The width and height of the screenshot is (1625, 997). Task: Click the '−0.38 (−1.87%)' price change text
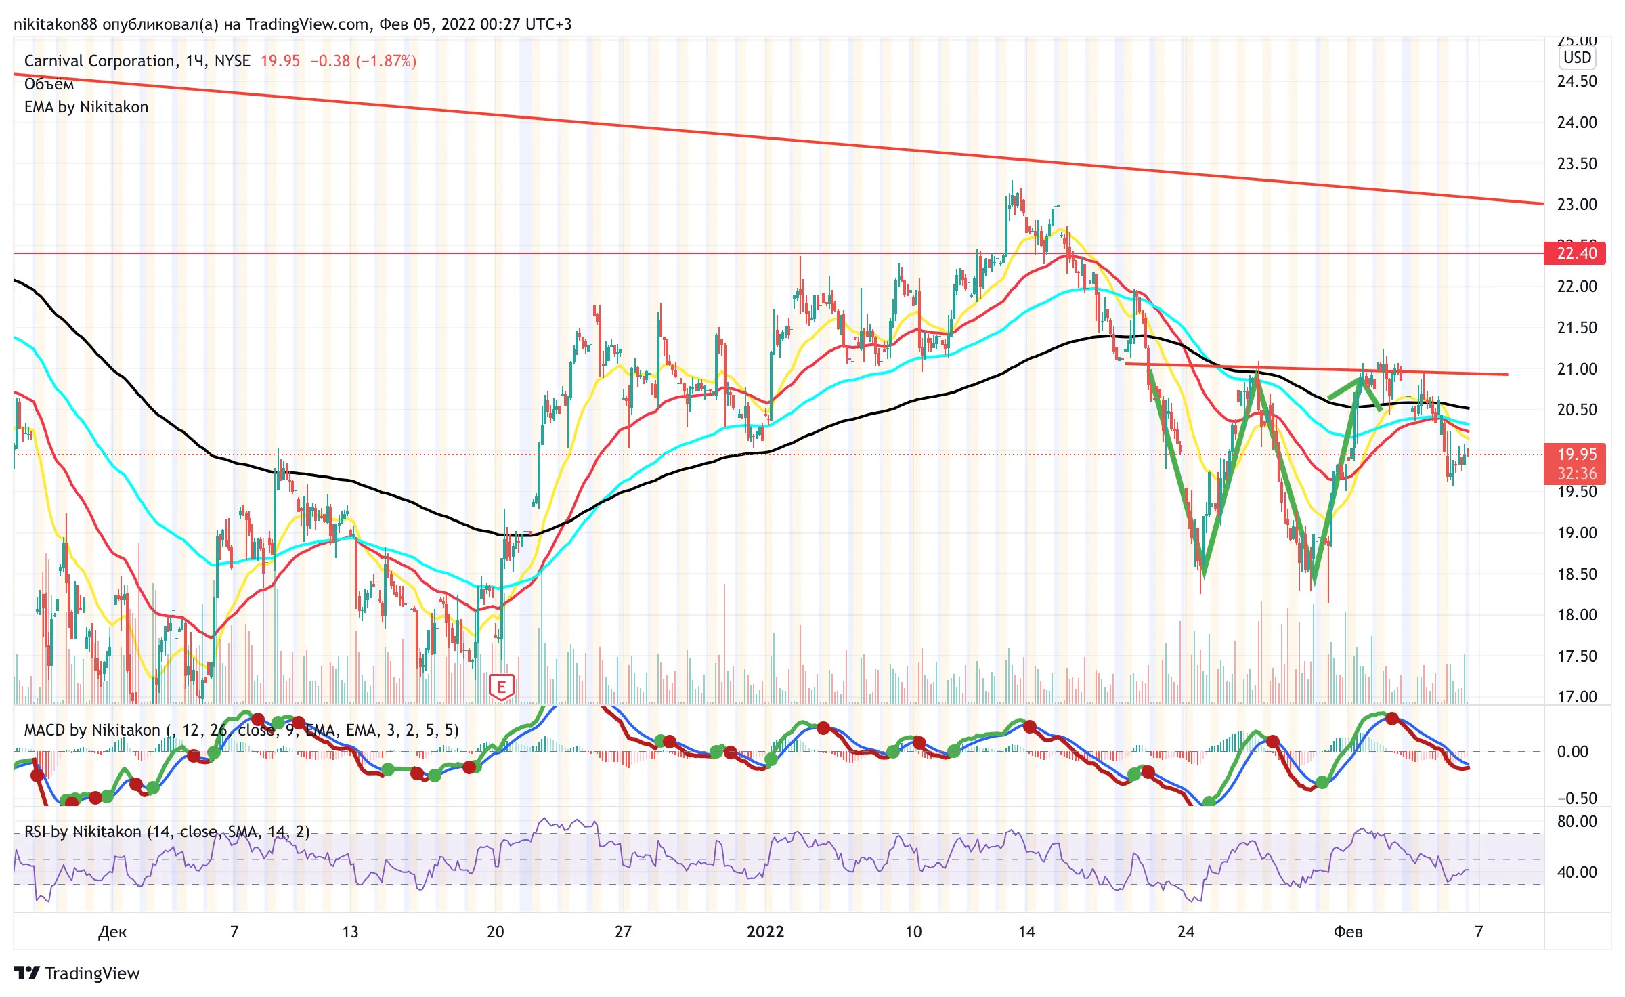[364, 61]
